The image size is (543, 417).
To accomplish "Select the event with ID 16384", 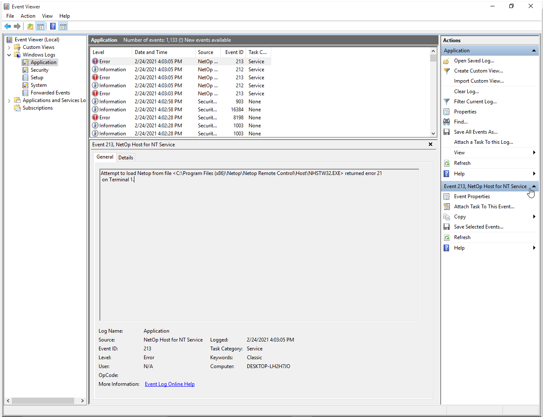I will [x=181, y=110].
